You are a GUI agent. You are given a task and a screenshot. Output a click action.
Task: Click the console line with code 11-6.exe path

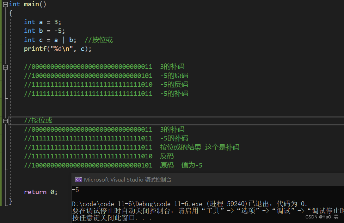point(190,204)
